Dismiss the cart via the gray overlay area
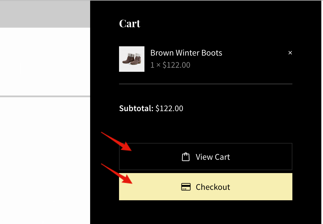 pos(45,14)
